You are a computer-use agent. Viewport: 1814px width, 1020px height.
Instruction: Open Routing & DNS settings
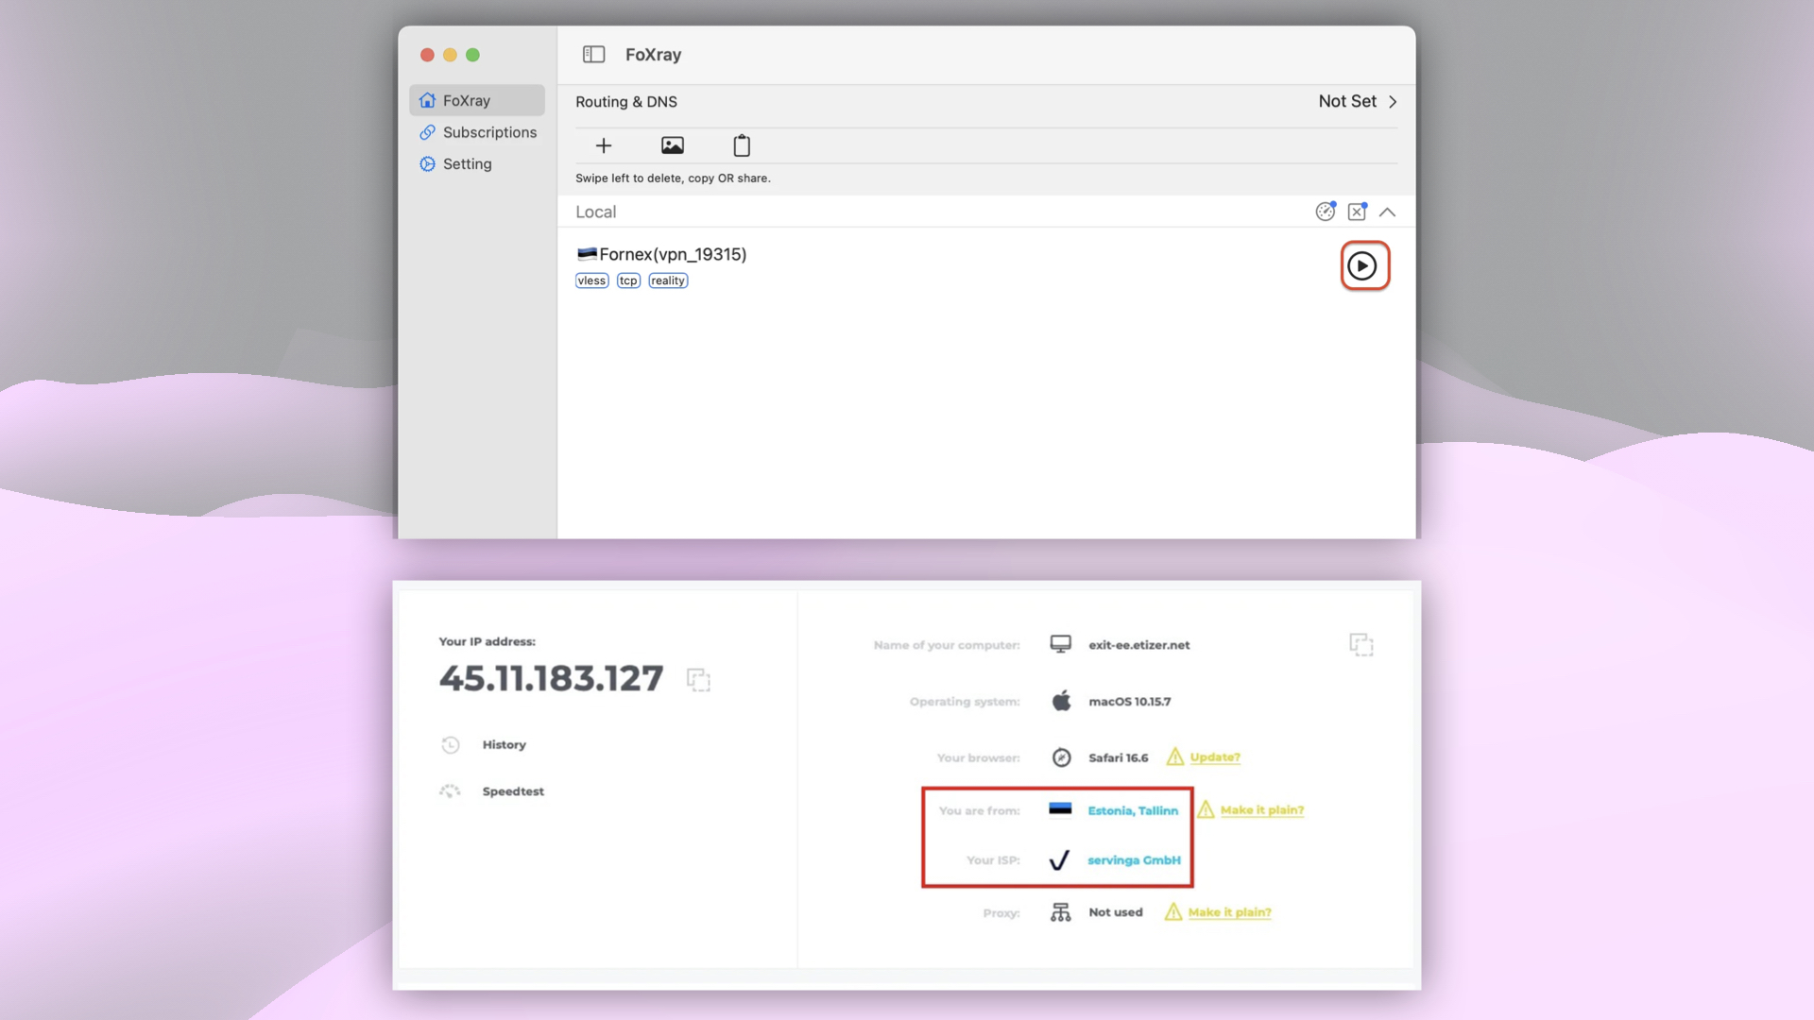[x=626, y=101]
